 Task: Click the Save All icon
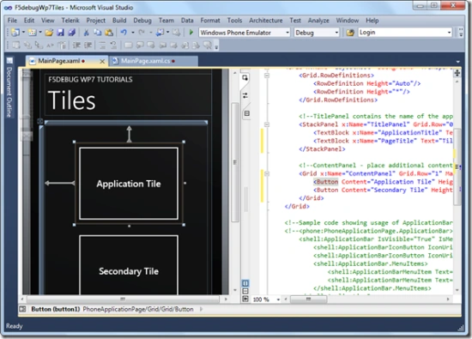71,33
